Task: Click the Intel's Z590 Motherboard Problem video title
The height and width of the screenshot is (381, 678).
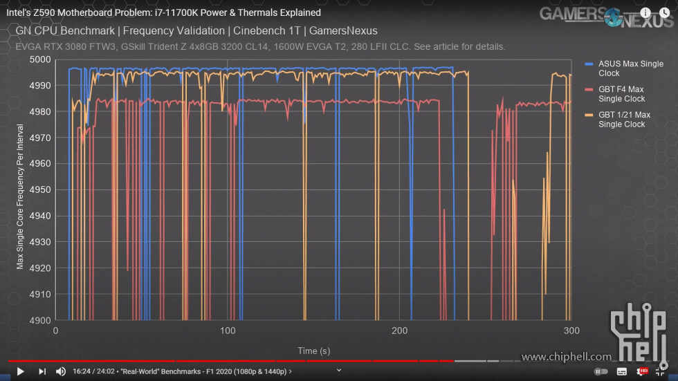Action: pyautogui.click(x=163, y=12)
